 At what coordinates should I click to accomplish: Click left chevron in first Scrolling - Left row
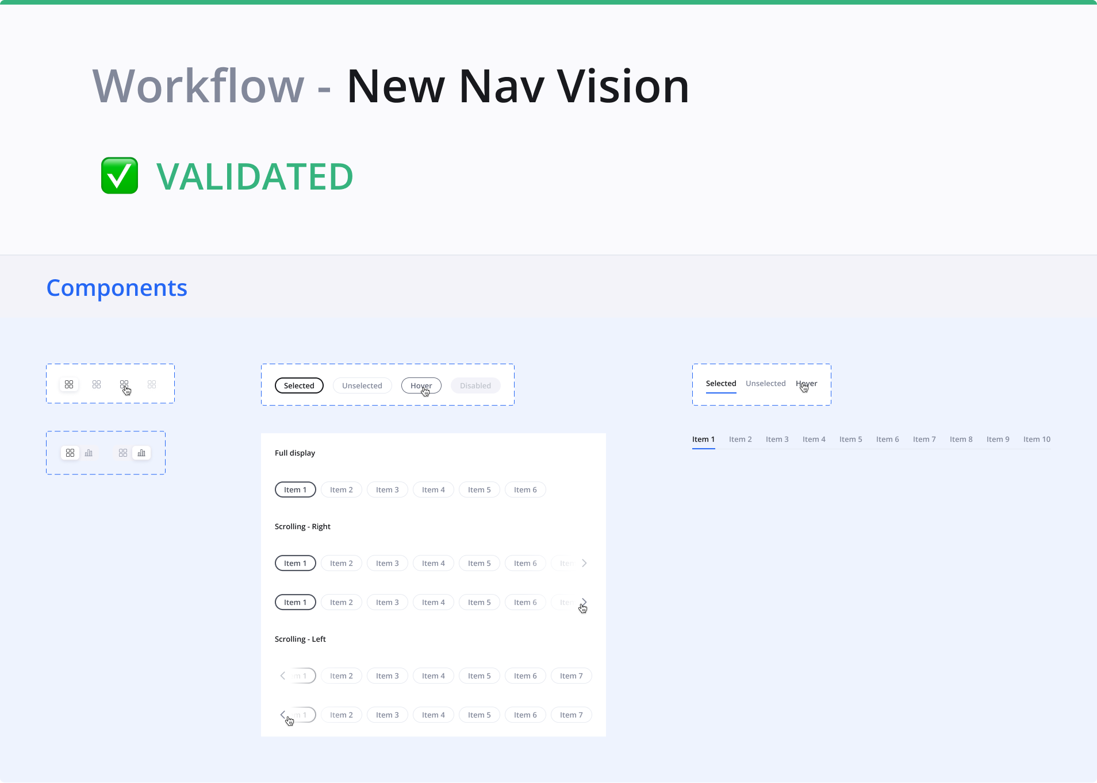click(x=282, y=676)
